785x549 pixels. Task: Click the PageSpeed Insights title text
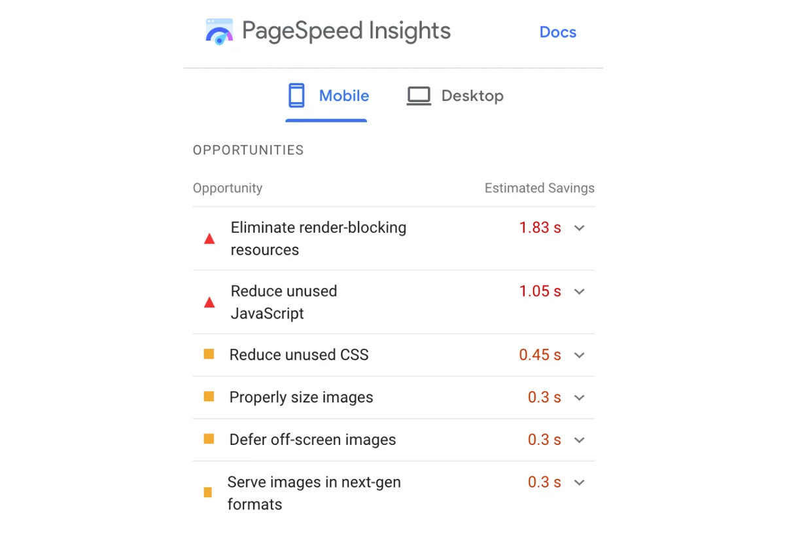point(346,31)
